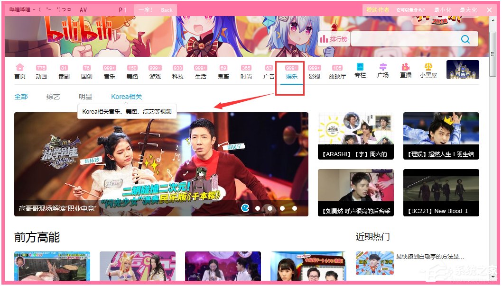Viewport: 502px width, 286px height.
Task: Open the 排行榜 ranking button
Action: [334, 39]
